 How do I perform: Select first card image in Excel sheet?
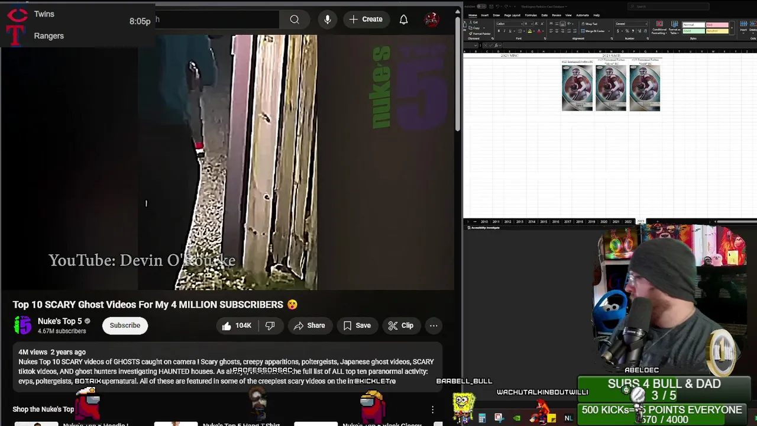[577, 88]
